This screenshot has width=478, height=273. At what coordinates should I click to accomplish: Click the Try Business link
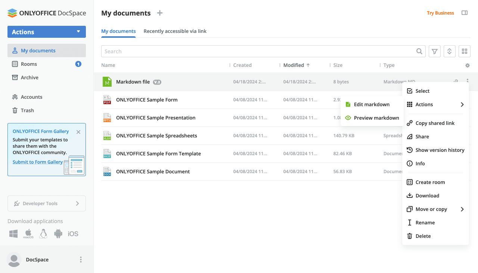coord(441,13)
